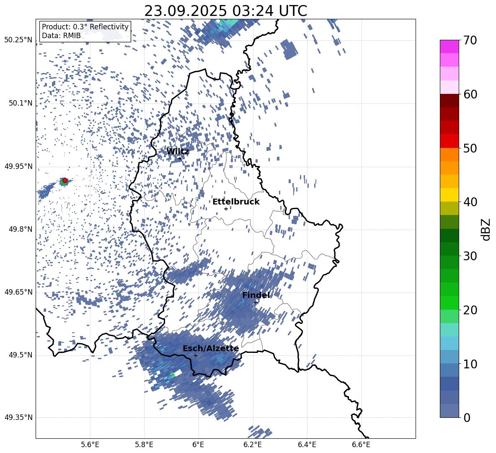Pick the olive swatch just below 40 dBZ
496x453 pixels.
[x=449, y=208]
